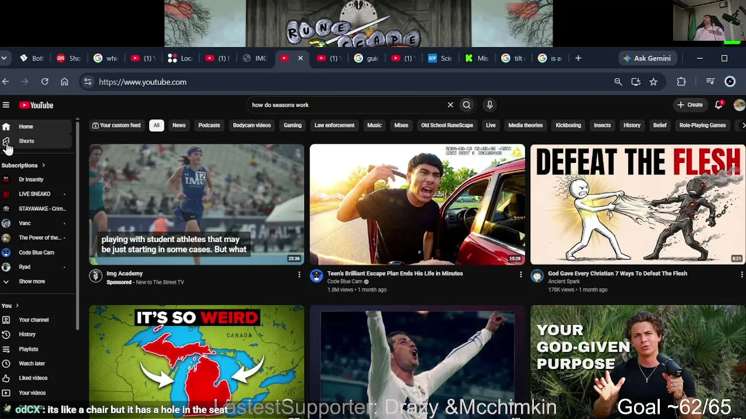Open YouTube notifications bell
The image size is (746, 419).
click(x=719, y=105)
